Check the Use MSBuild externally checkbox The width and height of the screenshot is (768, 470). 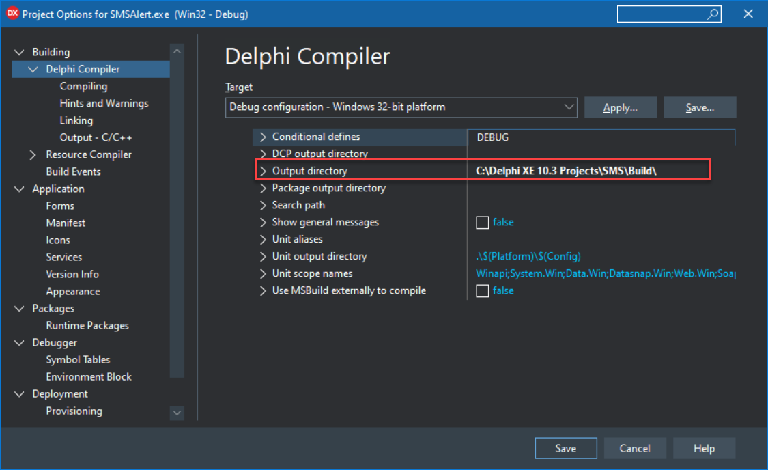(483, 290)
